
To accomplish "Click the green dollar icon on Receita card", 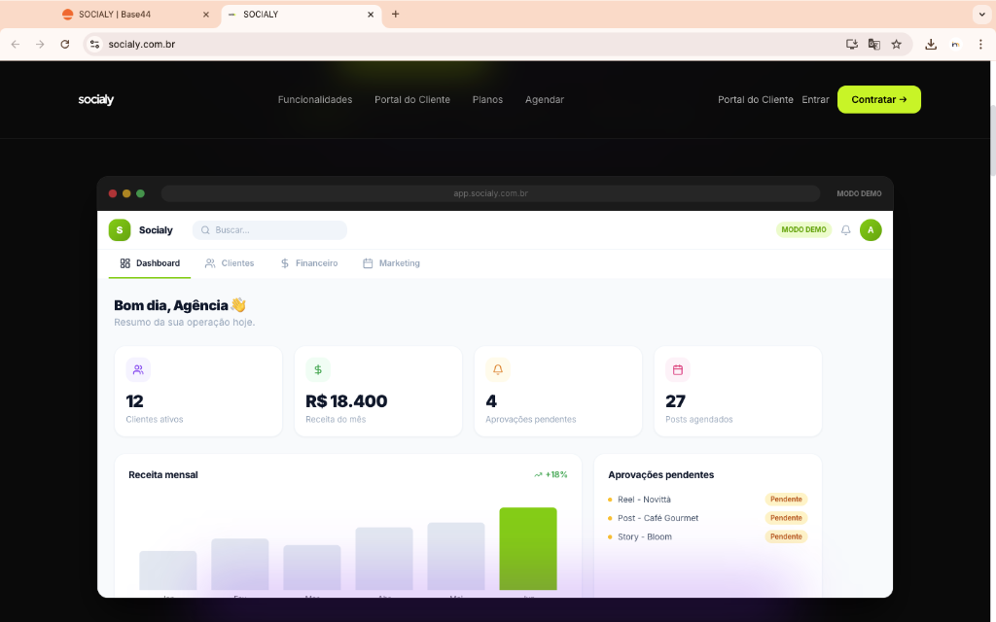I will pos(318,369).
